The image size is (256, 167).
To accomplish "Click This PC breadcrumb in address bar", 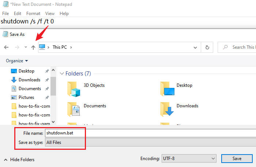I will (x=60, y=47).
